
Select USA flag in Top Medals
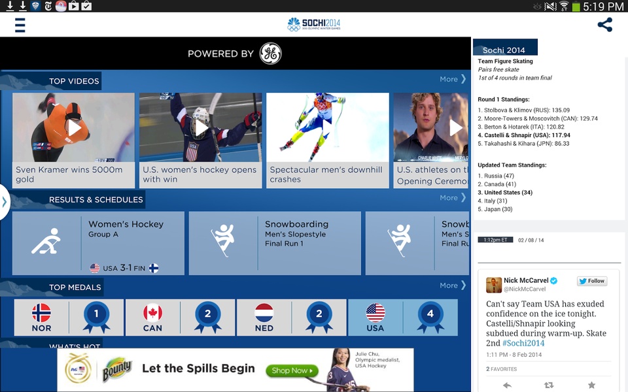(x=375, y=312)
